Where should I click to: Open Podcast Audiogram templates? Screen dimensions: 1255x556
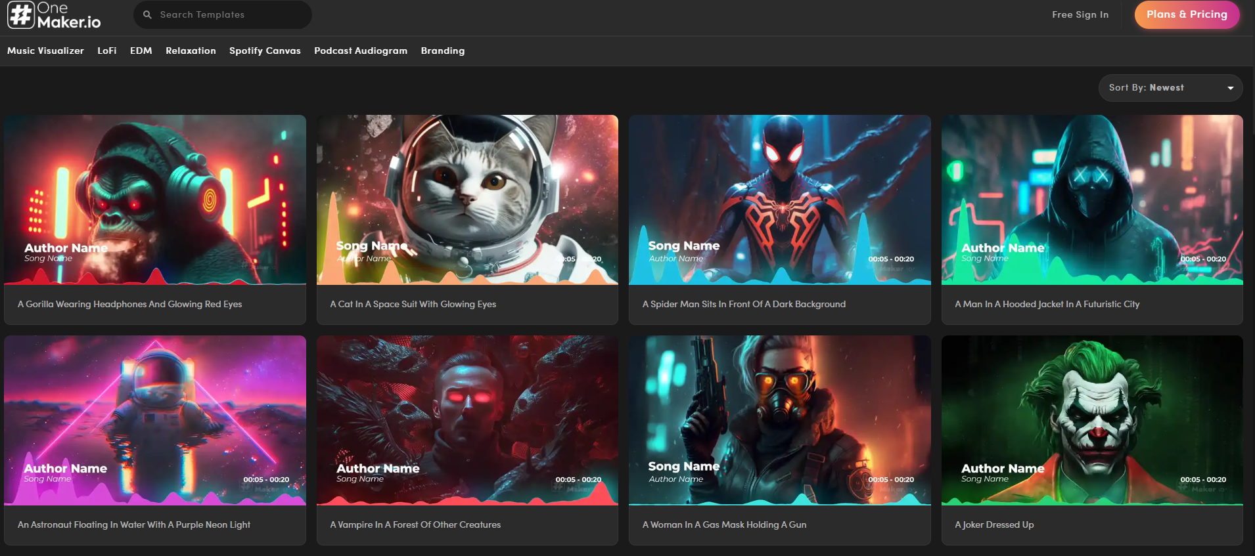[x=361, y=51]
